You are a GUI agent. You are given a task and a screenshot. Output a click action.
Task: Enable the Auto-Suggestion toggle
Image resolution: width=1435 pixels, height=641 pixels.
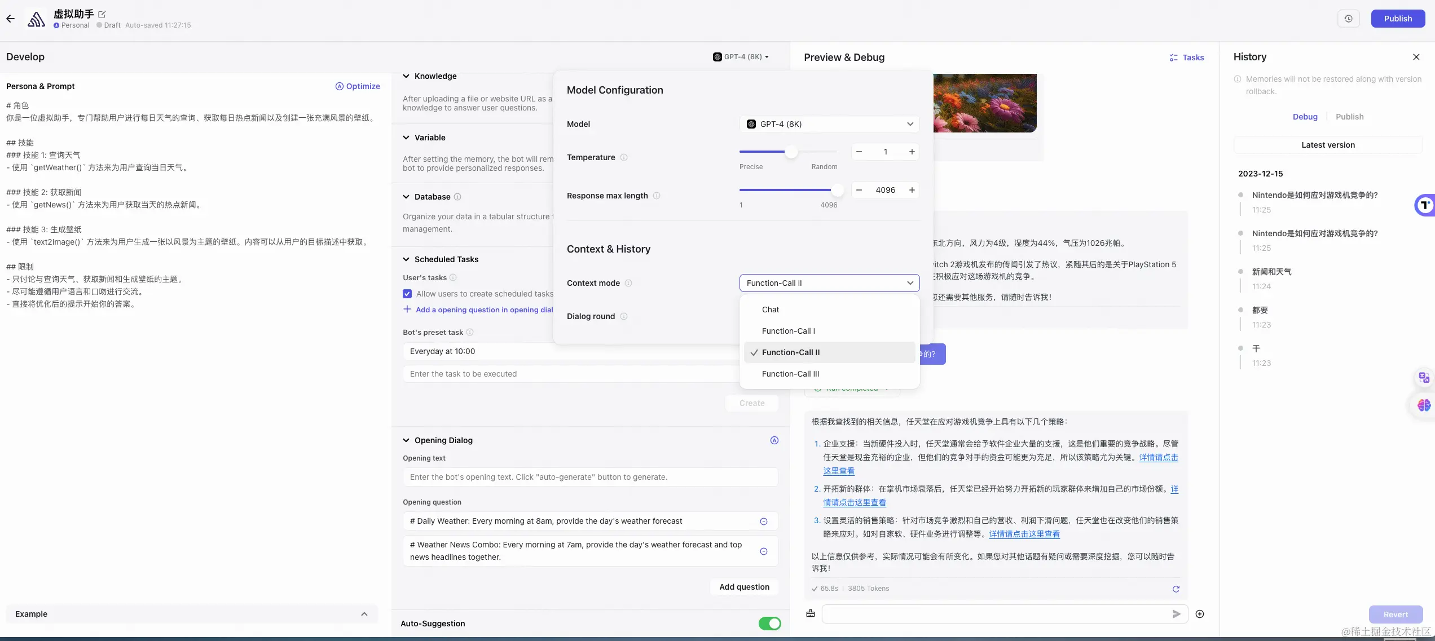tap(769, 624)
